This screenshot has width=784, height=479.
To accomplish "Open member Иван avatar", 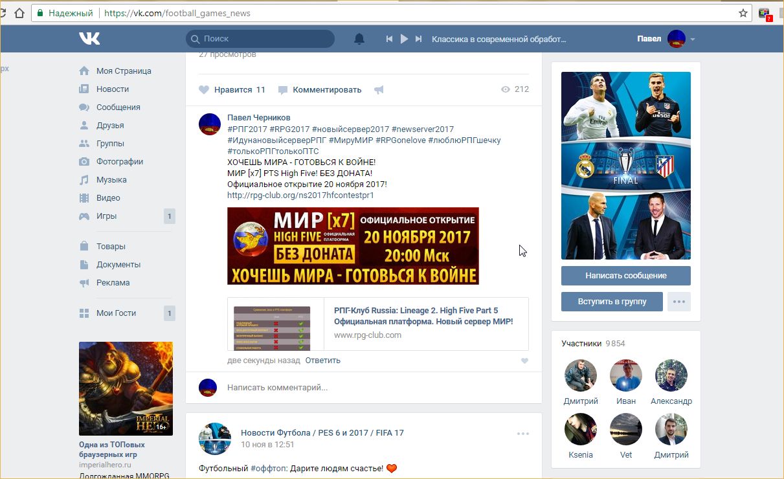I will [x=626, y=375].
